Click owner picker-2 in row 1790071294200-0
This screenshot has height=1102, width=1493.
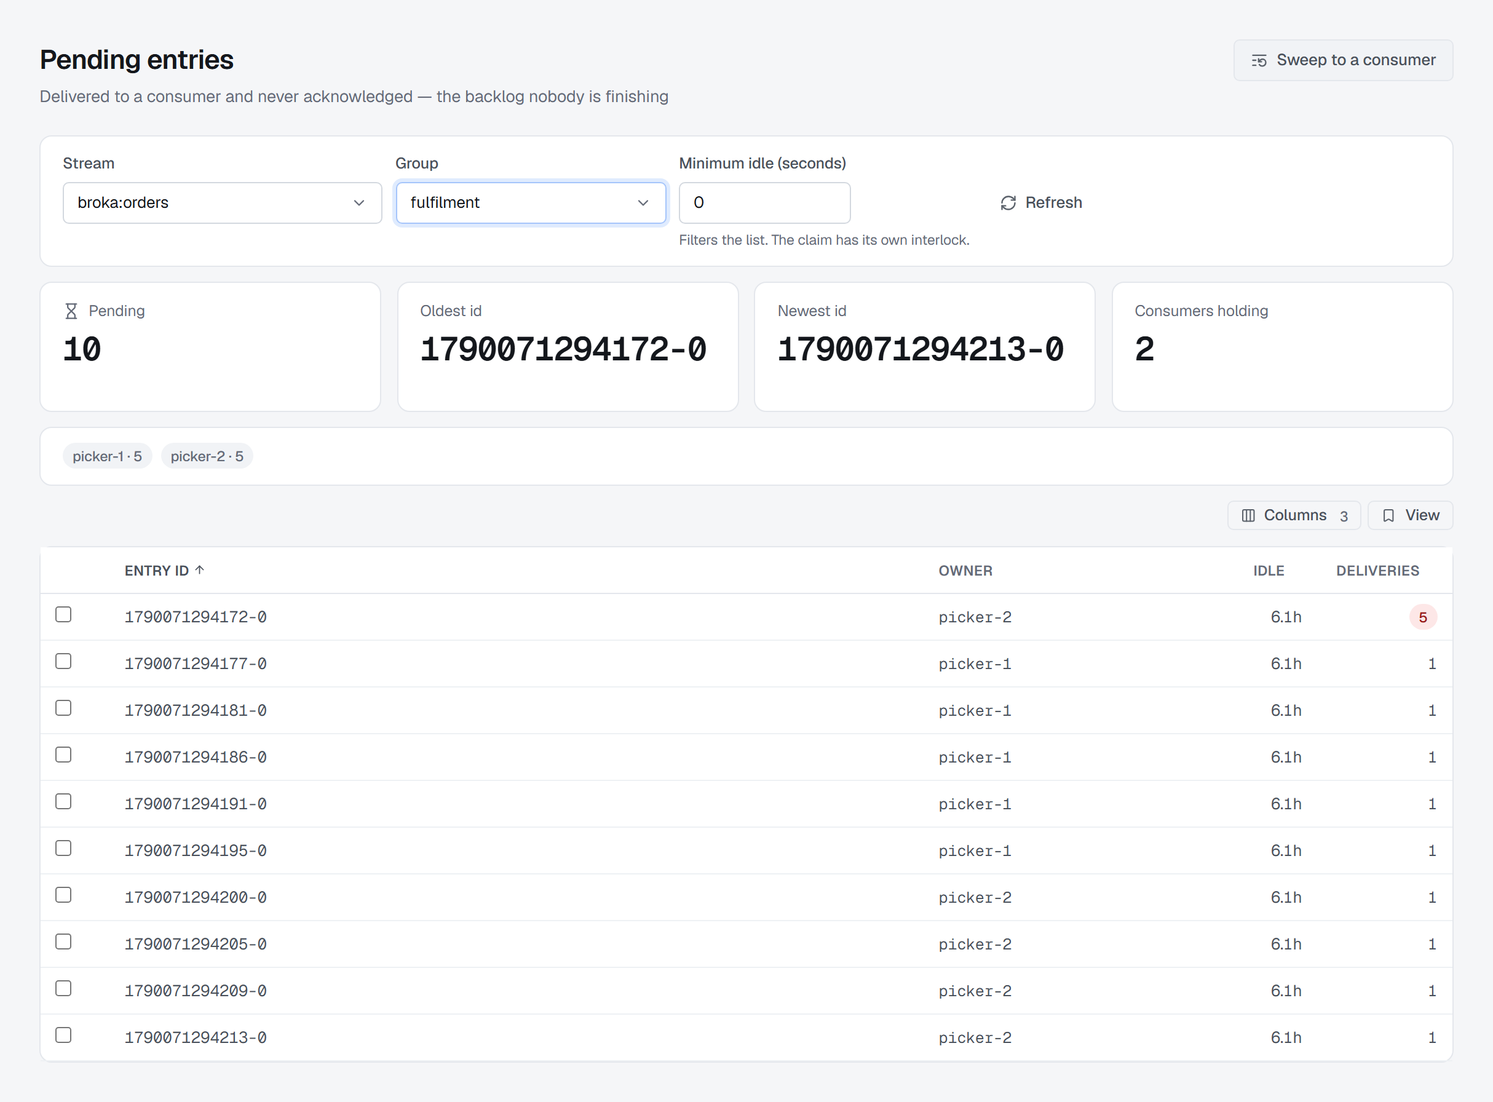[x=975, y=897]
